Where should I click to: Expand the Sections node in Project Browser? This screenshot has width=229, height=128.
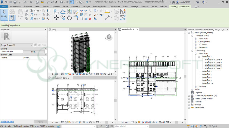[x=195, y=87]
